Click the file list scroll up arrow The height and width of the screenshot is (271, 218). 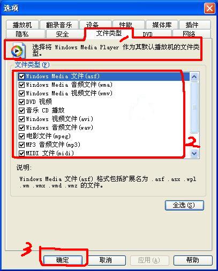point(194,77)
